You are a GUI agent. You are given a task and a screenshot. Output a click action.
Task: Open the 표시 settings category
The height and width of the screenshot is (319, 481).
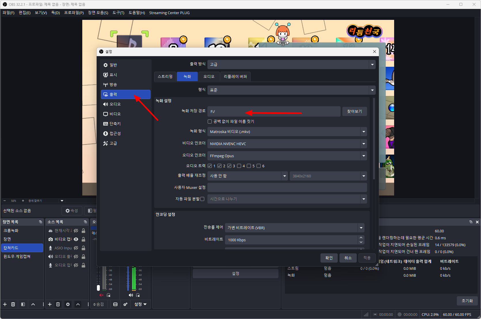(125, 75)
